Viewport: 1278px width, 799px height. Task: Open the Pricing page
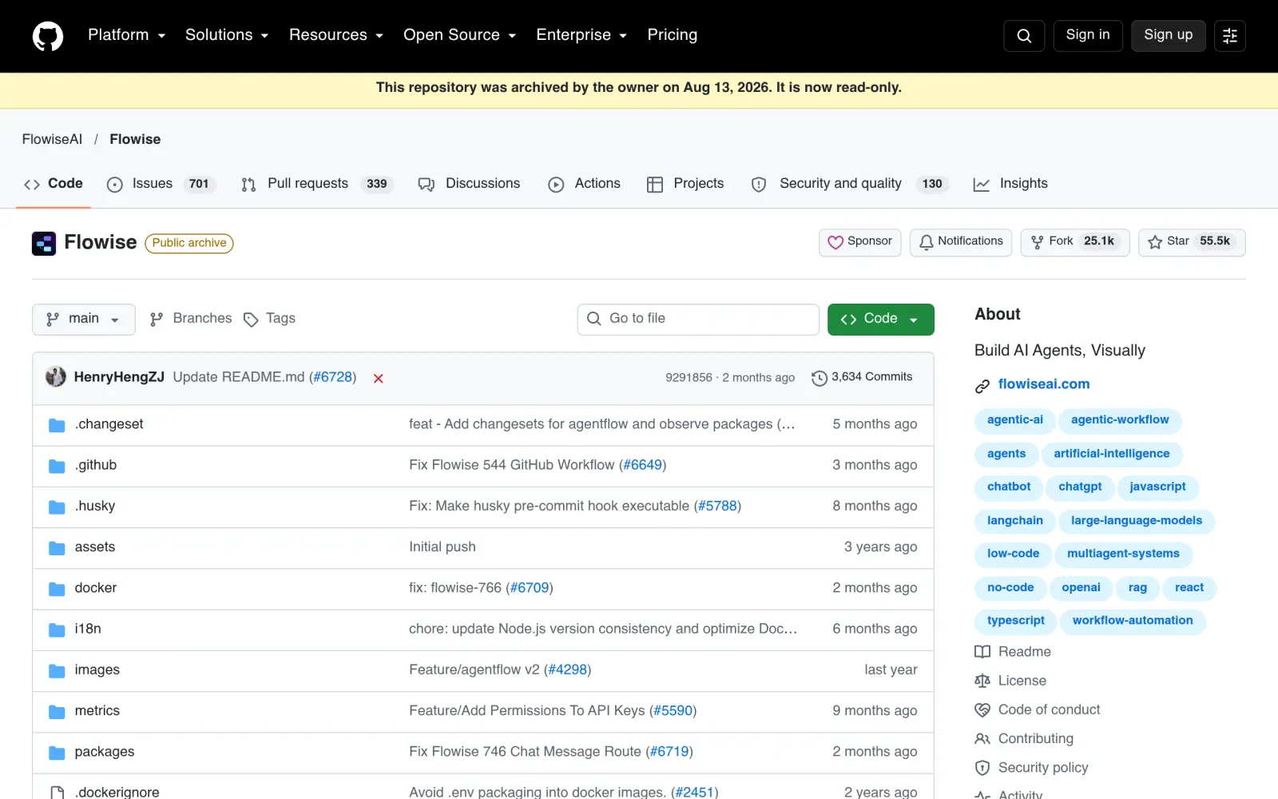tap(673, 35)
